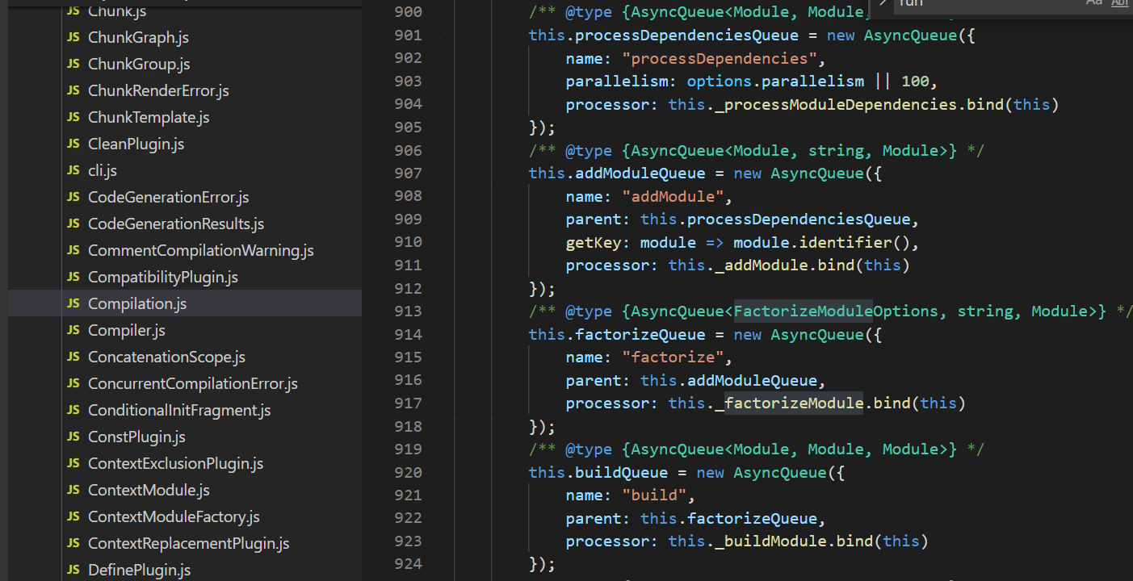This screenshot has width=1133, height=581.
Task: Select CodeGenerationResults.js in the file list
Action: point(175,224)
